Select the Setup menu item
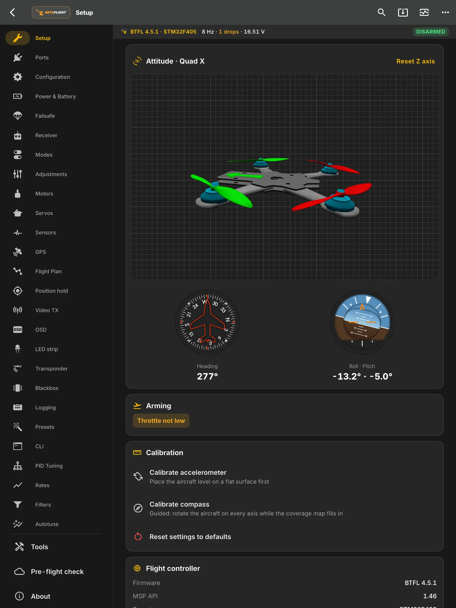Viewport: 456px width, 608px height. pyautogui.click(x=56, y=38)
